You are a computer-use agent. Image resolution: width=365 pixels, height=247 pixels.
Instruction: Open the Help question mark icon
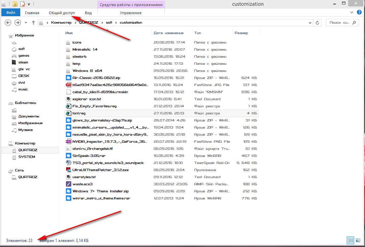[359, 12]
